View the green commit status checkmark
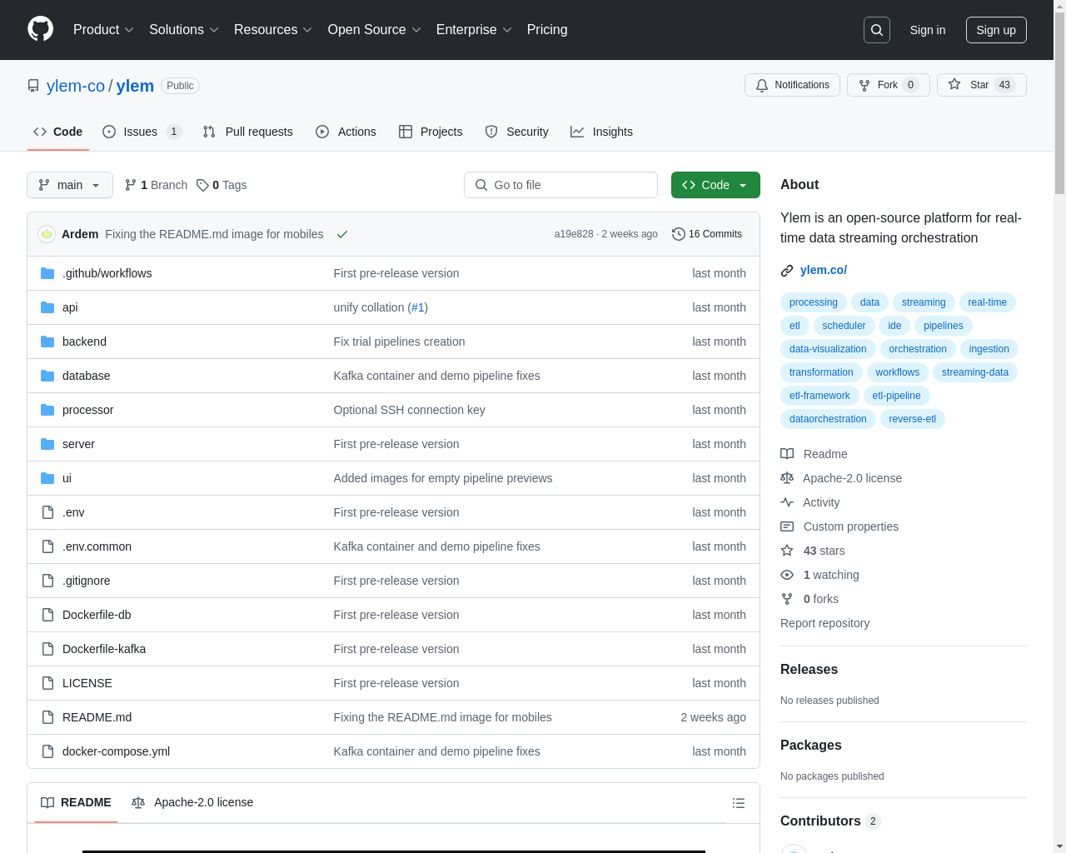The height and width of the screenshot is (853, 1066). tap(341, 234)
